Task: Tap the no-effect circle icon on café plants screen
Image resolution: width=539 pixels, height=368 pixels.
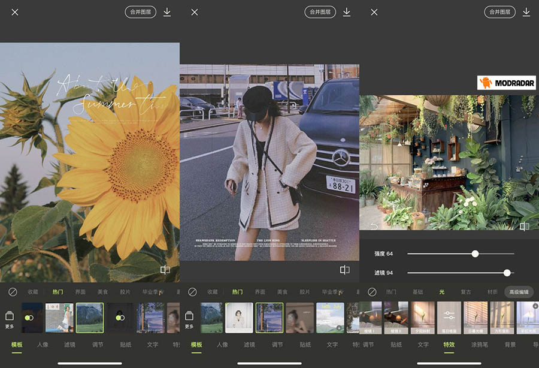Action: point(372,292)
